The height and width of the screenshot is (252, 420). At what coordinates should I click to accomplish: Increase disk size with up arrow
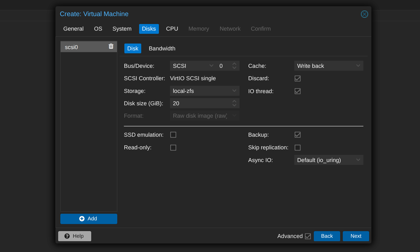point(234,101)
